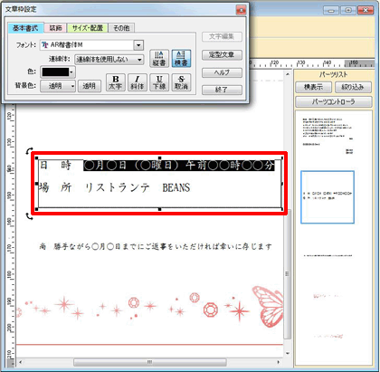The height and width of the screenshot is (372, 380).
Task: Click the highlighted date text ○月○日
Action: point(179,166)
